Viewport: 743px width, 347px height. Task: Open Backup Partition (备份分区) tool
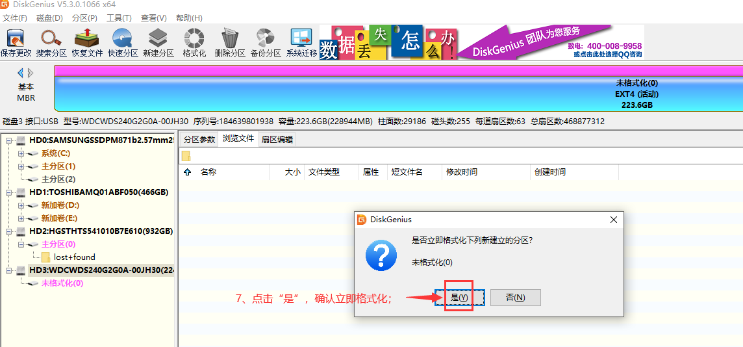click(x=266, y=43)
